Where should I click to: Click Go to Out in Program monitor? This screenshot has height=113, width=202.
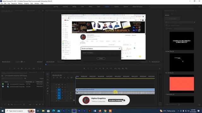pos(111,68)
